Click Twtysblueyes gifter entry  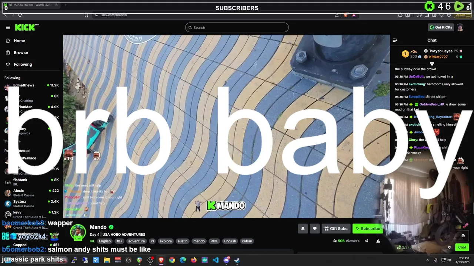pyautogui.click(x=443, y=51)
